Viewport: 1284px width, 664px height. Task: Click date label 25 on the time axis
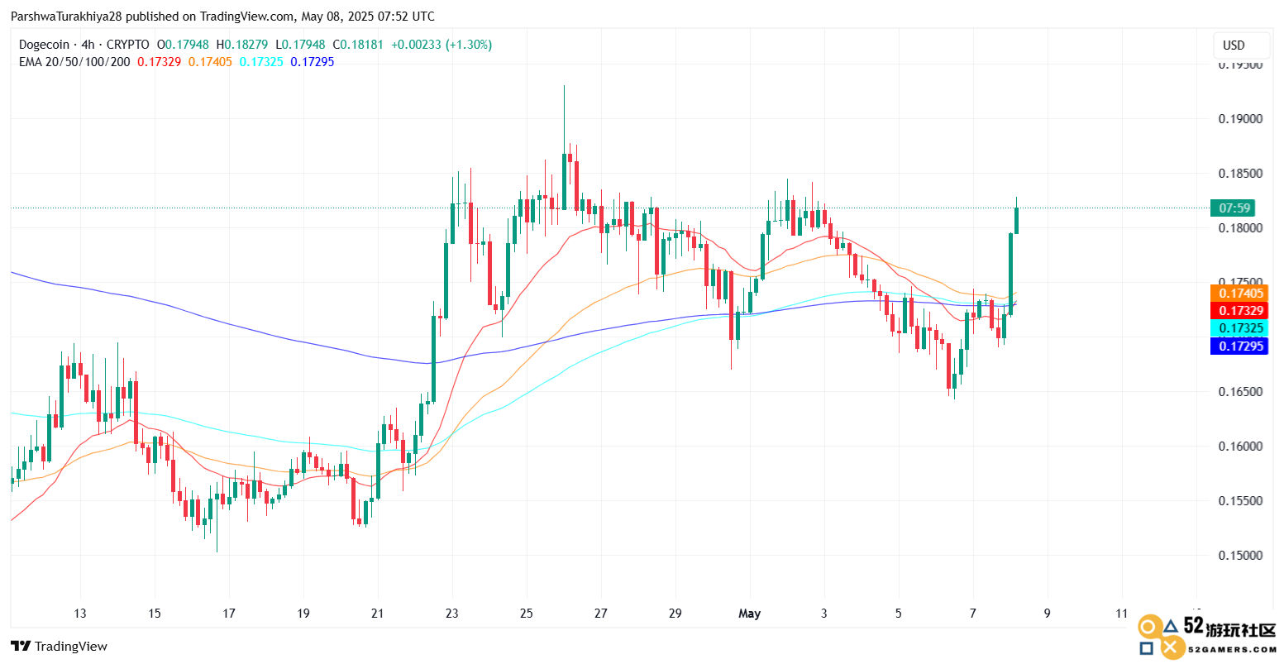[527, 614]
